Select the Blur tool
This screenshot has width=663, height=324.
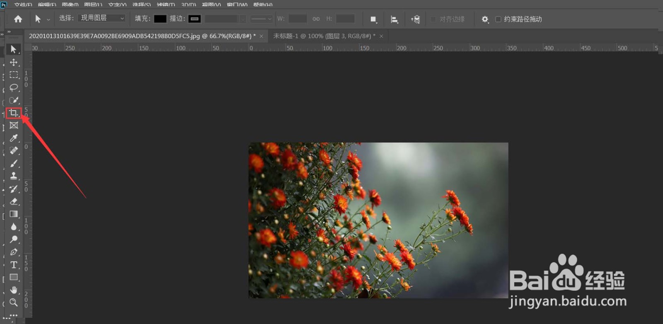click(x=13, y=227)
